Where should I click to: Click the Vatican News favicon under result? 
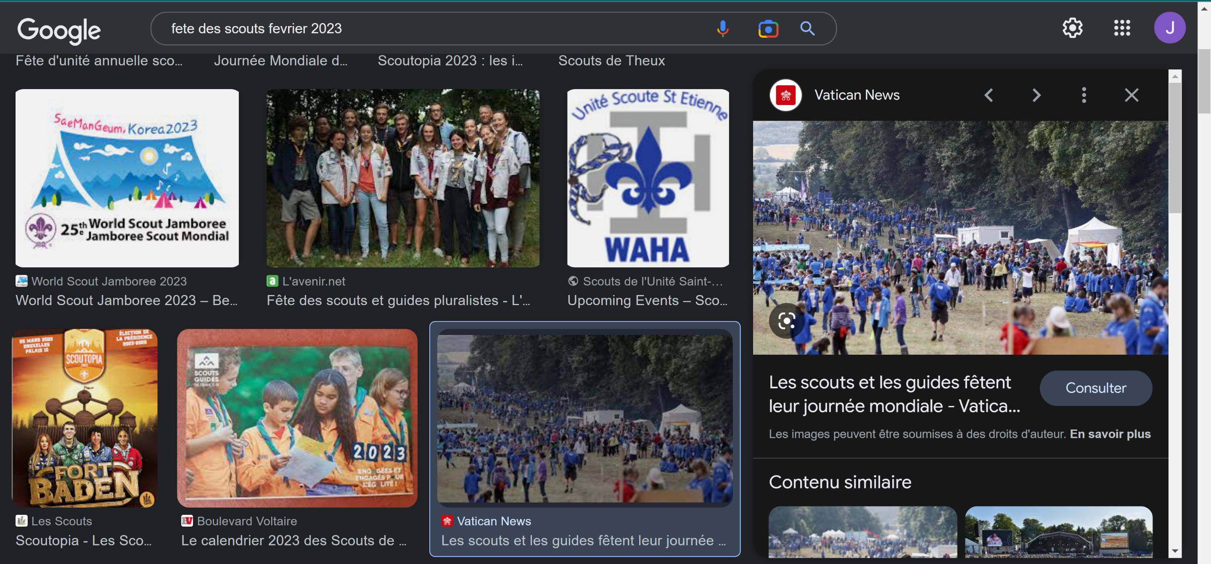tap(447, 521)
